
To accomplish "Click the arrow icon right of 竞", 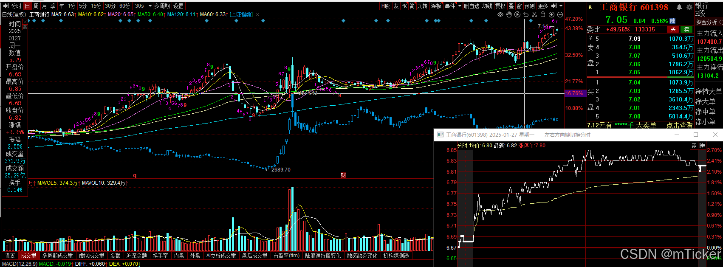I will [x=702, y=146].
